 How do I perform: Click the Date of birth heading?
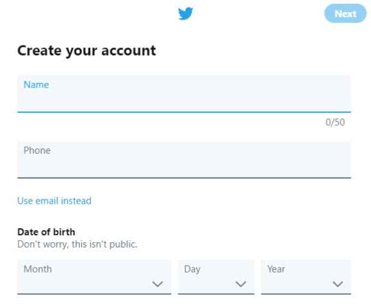(x=46, y=232)
